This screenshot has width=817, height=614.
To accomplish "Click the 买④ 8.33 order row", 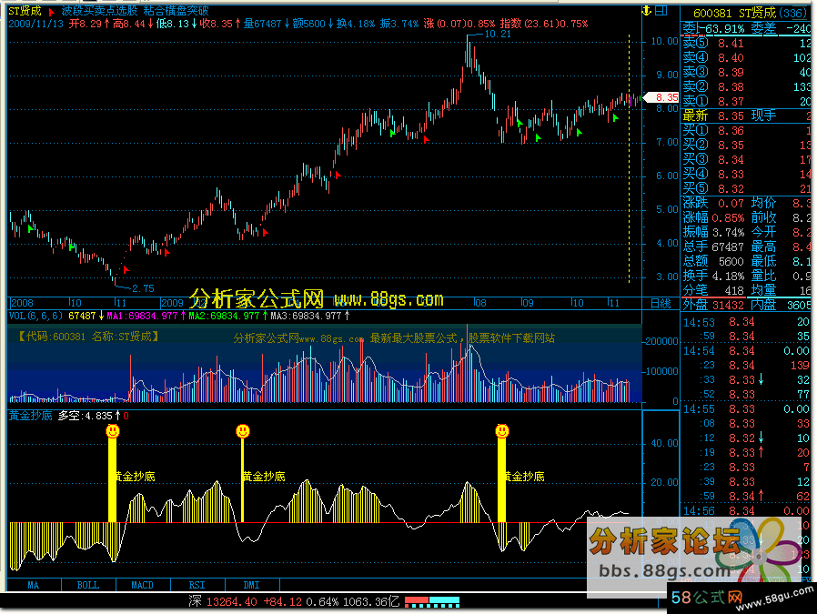I will point(747,175).
